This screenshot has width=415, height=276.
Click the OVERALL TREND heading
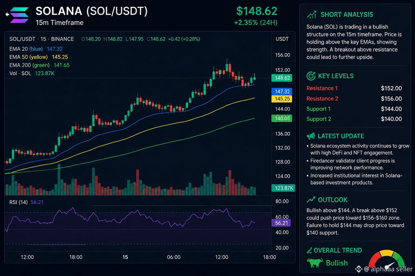(338, 250)
